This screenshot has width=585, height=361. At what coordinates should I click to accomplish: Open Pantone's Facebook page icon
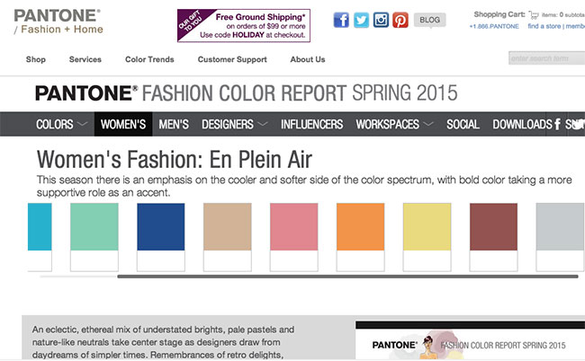(341, 20)
